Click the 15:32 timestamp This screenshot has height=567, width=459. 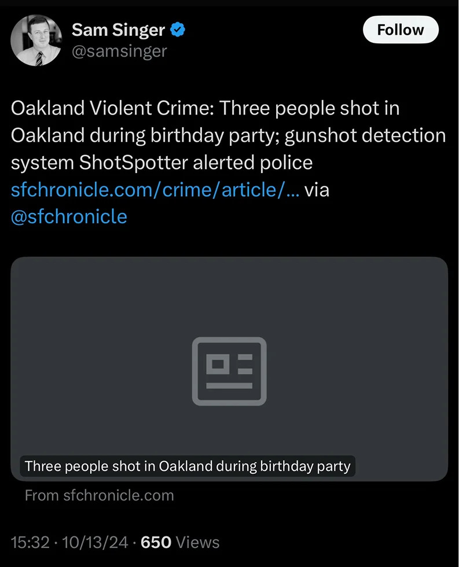click(x=29, y=542)
